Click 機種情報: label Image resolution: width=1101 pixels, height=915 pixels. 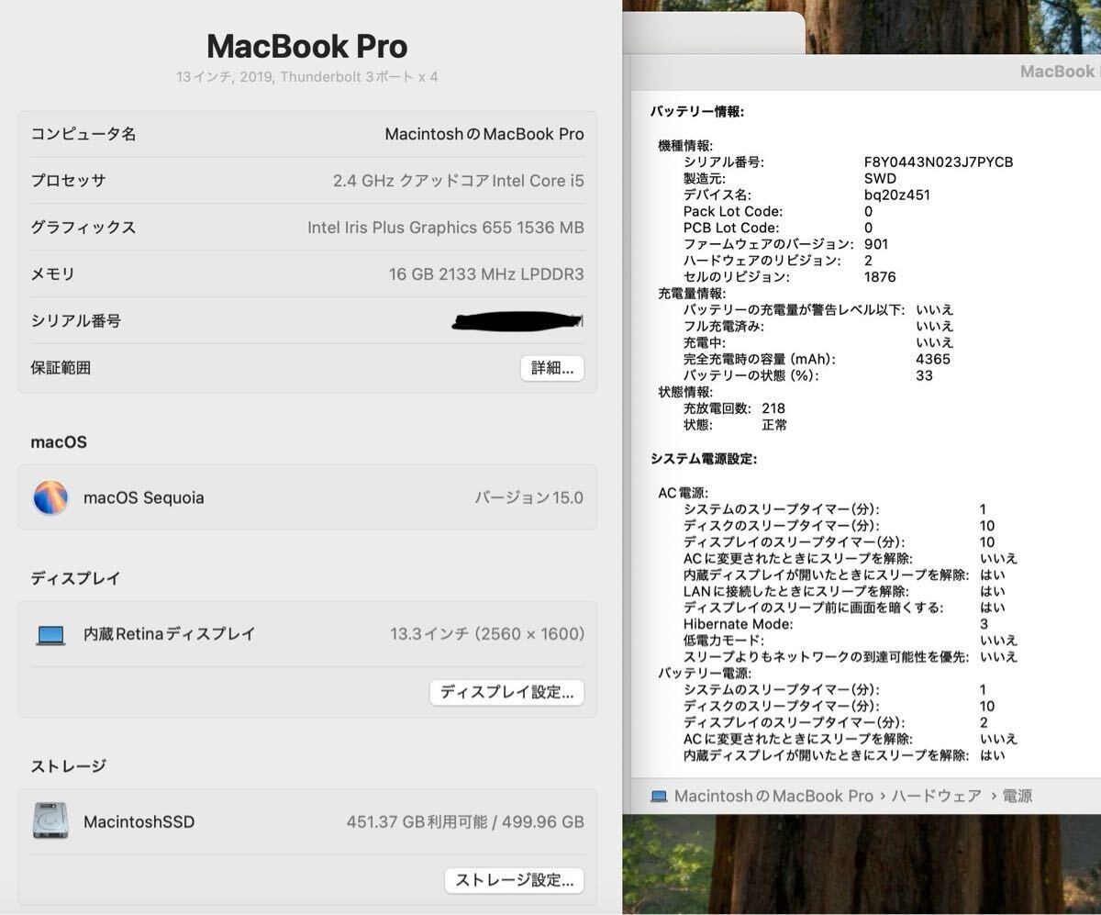point(685,145)
